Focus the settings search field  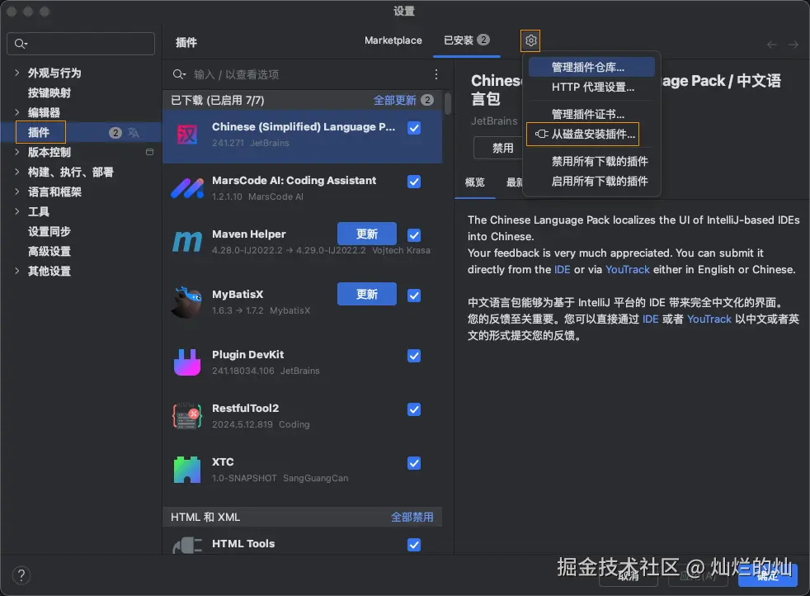(x=81, y=44)
